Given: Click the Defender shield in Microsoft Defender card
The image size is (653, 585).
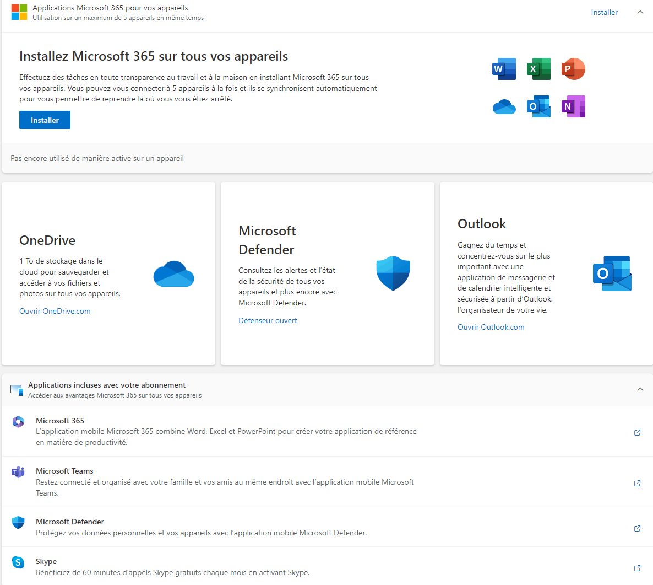Looking at the screenshot, I should click(x=393, y=273).
